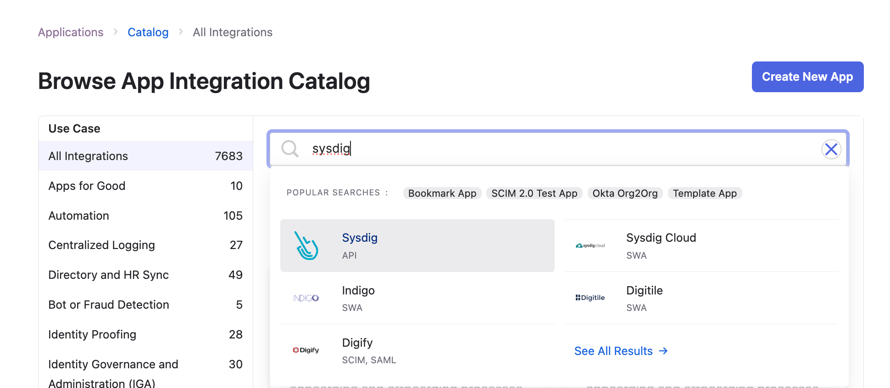Select the Digitile result title
890x388 pixels.
click(645, 290)
